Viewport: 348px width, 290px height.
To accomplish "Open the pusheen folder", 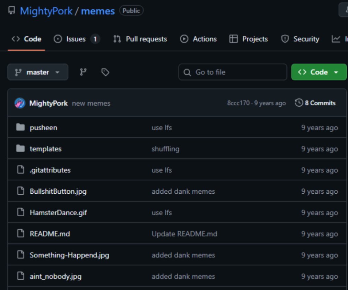I will tap(44, 128).
